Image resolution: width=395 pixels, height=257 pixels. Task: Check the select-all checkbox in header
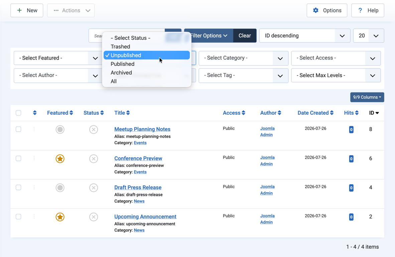(x=18, y=113)
